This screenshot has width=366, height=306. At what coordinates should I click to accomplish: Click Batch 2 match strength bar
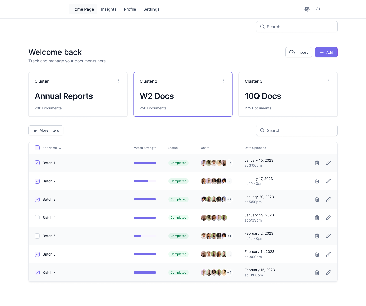point(145,181)
